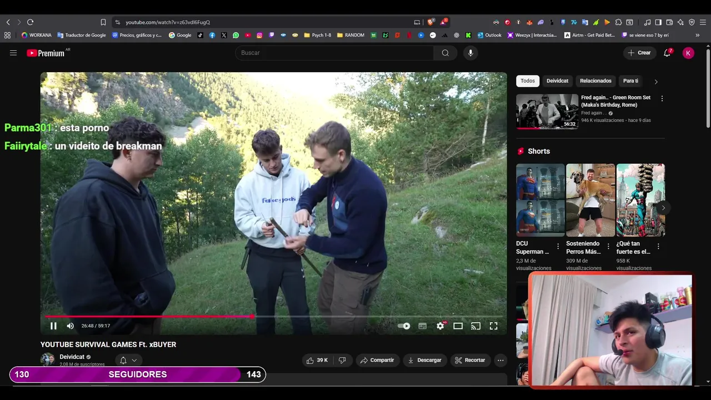This screenshot has height=400, width=711.
Task: Bookmark this page with the bookmark icon
Action: click(103, 22)
